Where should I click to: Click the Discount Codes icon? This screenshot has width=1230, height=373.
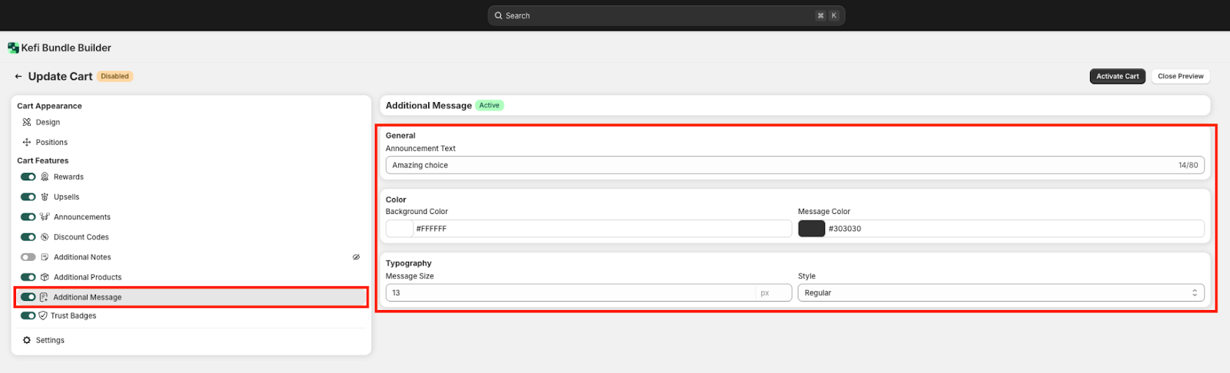coord(45,237)
